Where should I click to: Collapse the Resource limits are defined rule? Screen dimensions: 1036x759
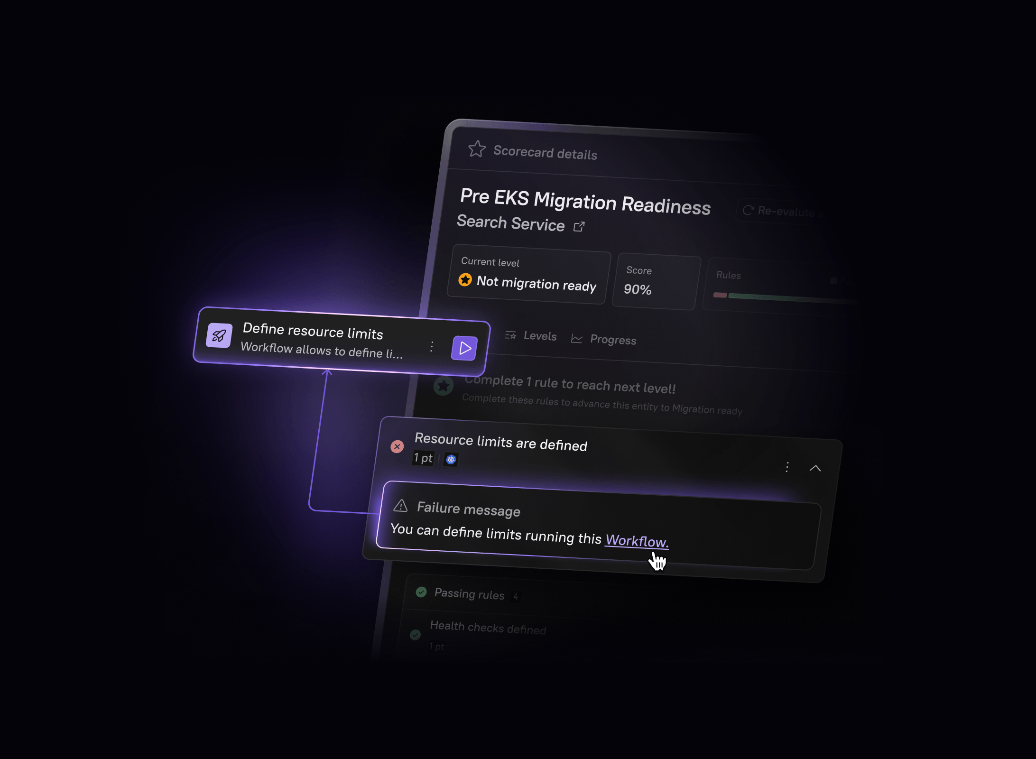click(815, 468)
